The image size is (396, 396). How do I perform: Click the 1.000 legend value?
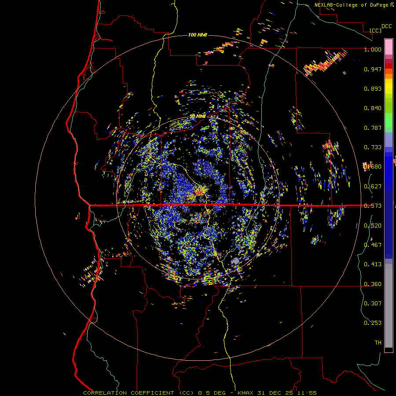[373, 49]
